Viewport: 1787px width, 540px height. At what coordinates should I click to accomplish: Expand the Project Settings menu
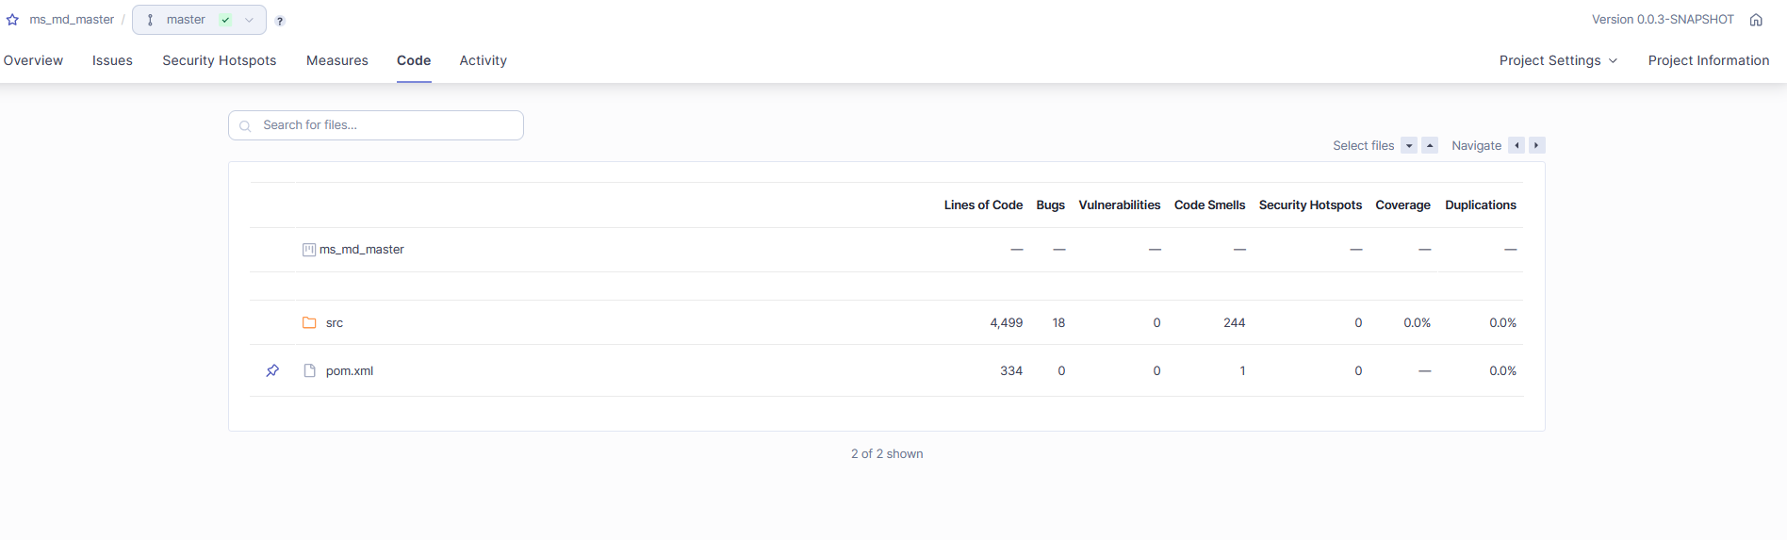click(1558, 60)
